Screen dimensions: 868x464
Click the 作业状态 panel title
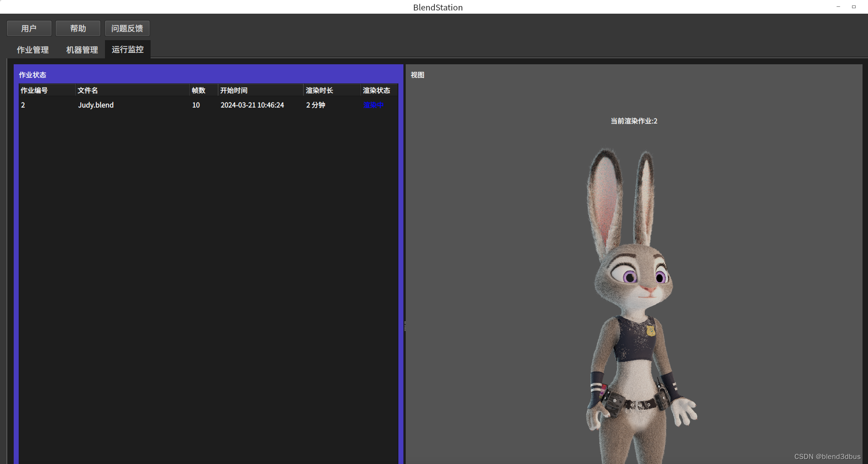[x=32, y=75]
